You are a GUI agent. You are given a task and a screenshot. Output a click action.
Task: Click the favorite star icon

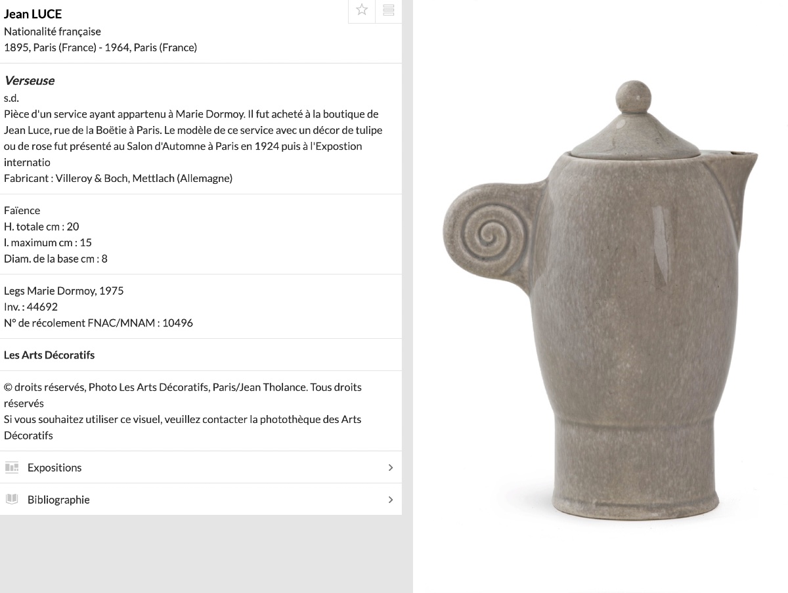(x=362, y=10)
